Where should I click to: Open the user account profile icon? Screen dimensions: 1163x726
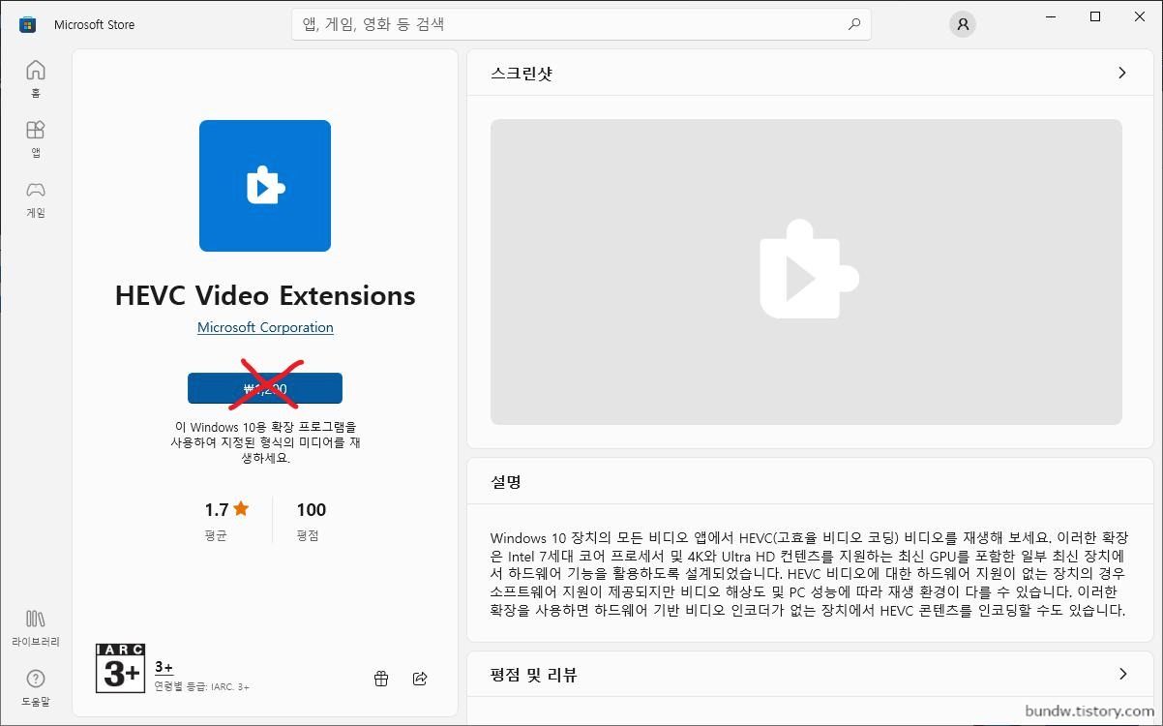[962, 24]
